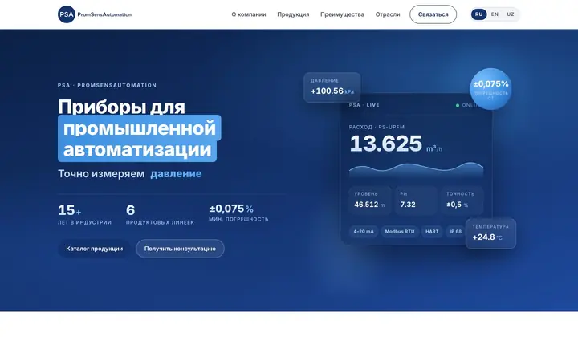Click the Расход · PS-UPFM label
This screenshot has width=578, height=361.
377,127
